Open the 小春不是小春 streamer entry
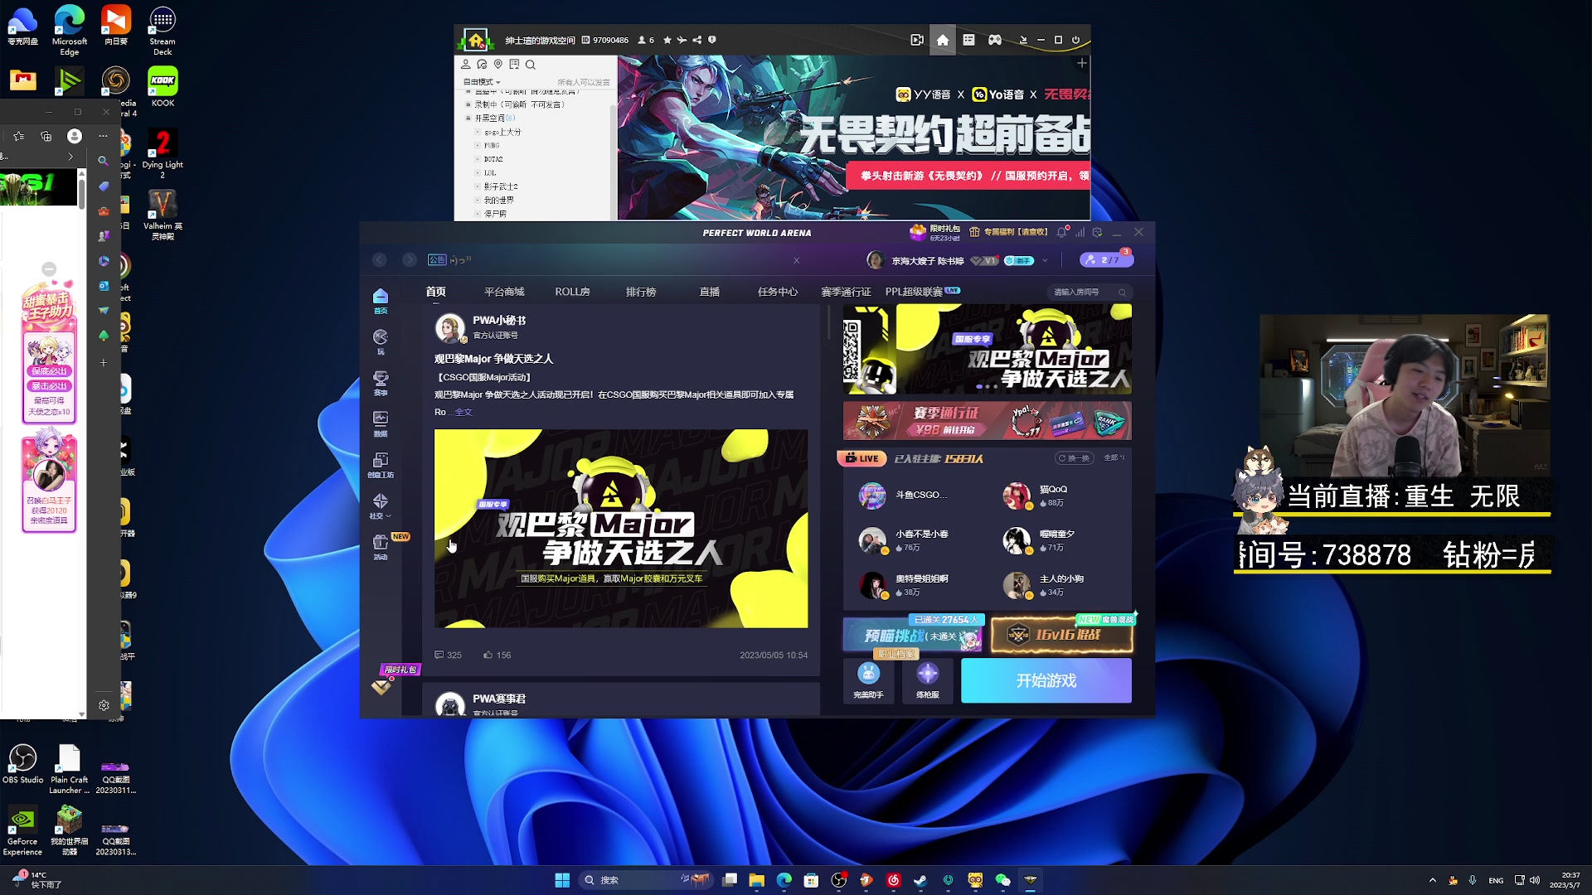 coord(905,540)
